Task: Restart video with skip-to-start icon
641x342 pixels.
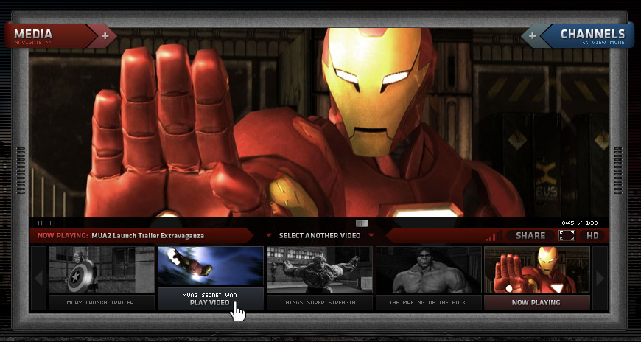Action: point(40,223)
